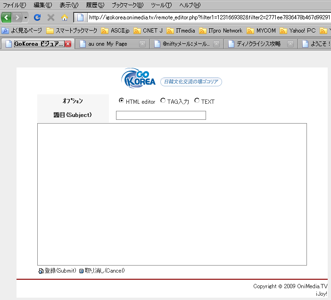Viewport: 331px width, 300px height.
Task: Click the browser back arrow button
Action: pyautogui.click(x=6, y=17)
